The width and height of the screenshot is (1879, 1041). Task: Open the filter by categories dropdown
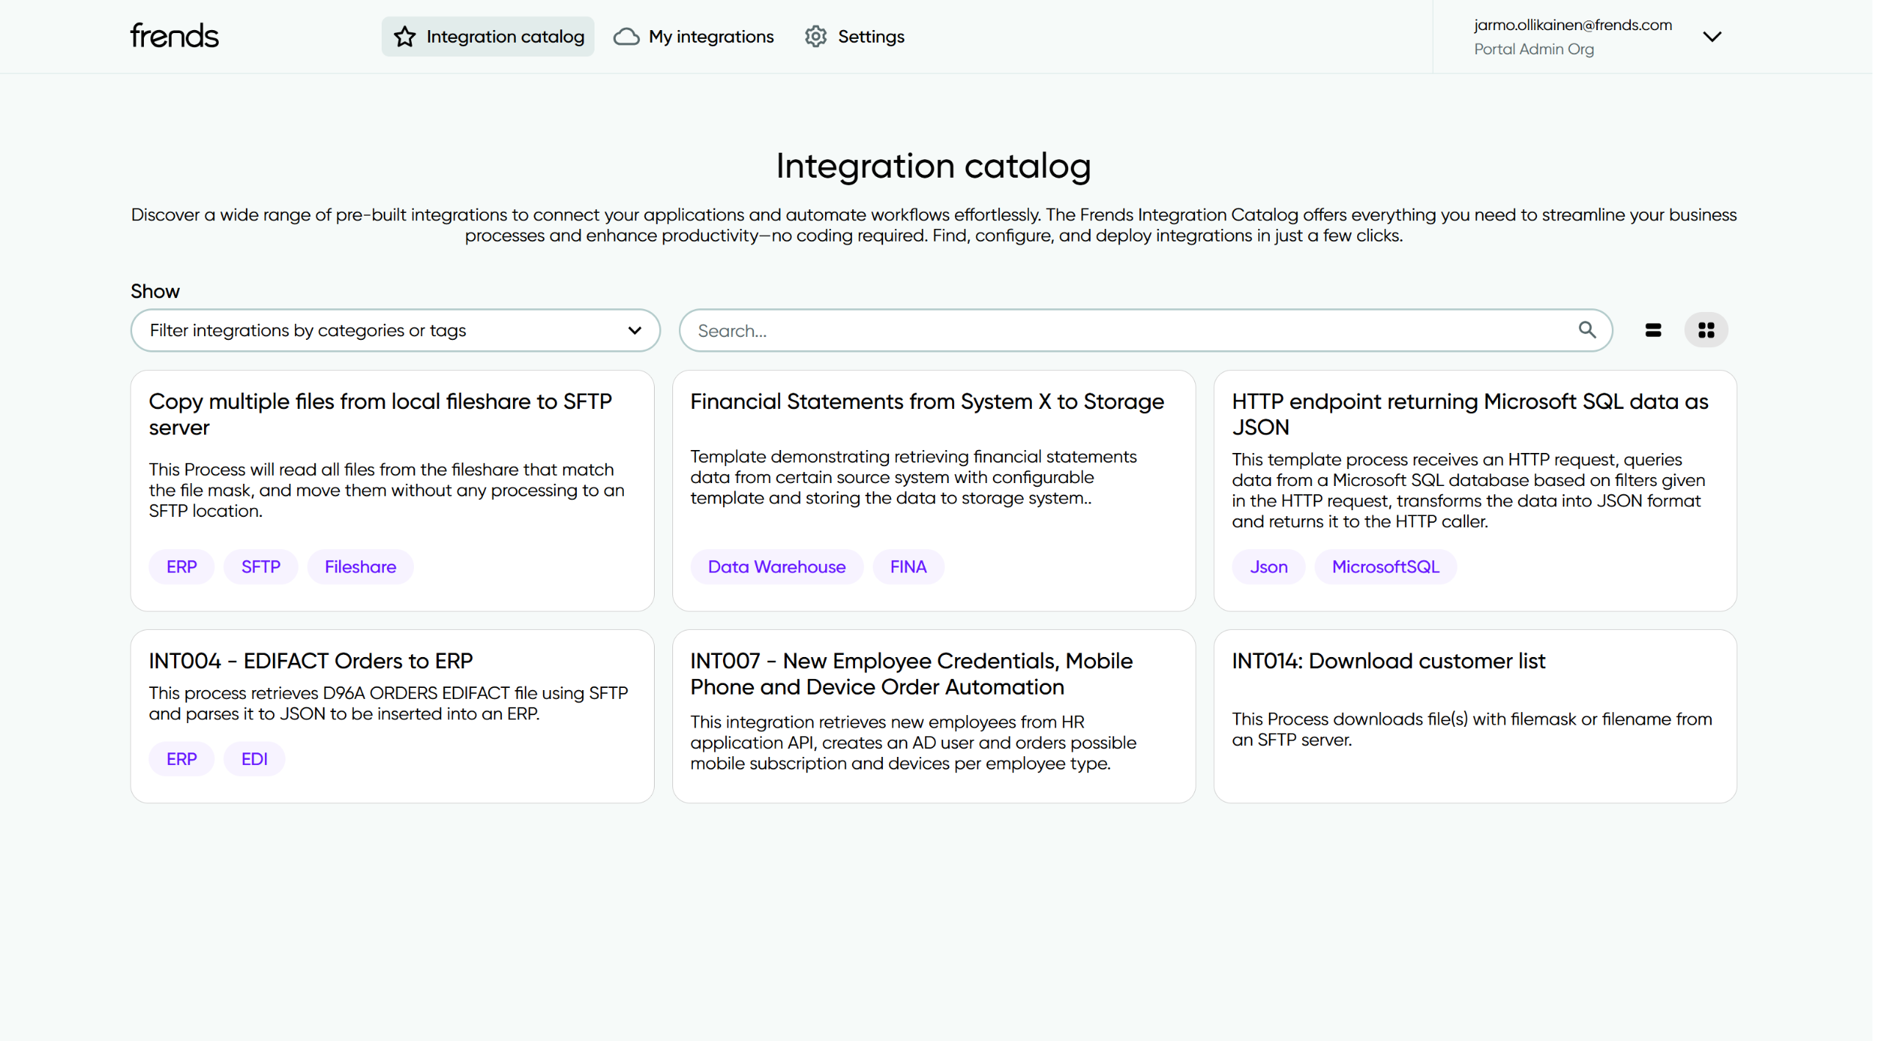click(x=396, y=331)
